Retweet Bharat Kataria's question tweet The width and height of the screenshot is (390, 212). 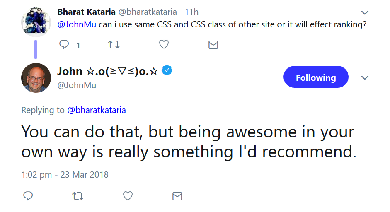click(114, 45)
